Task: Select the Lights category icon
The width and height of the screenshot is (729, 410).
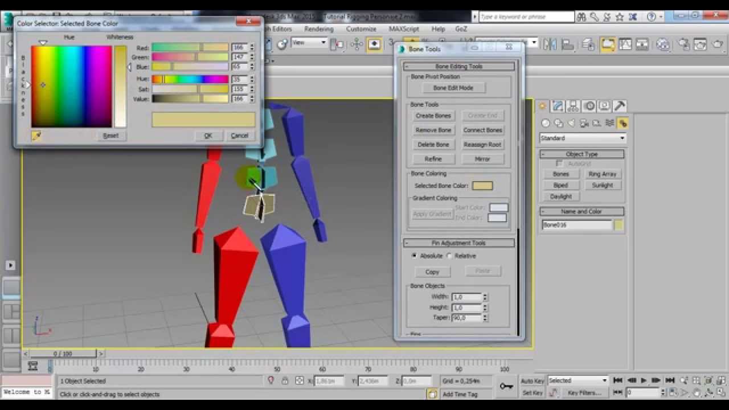Action: click(571, 123)
